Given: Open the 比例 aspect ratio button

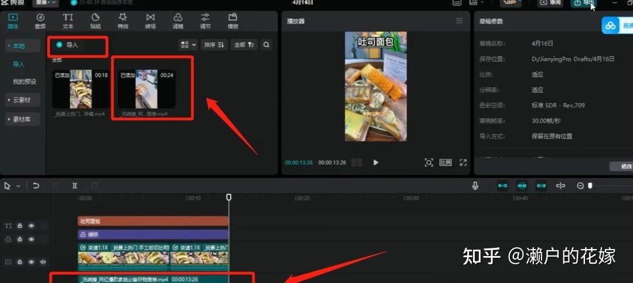Looking at the screenshot, I should [445, 162].
